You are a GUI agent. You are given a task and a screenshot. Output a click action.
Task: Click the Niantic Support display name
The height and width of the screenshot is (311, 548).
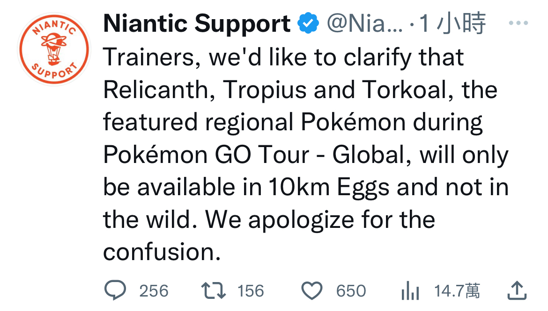pos(197,24)
